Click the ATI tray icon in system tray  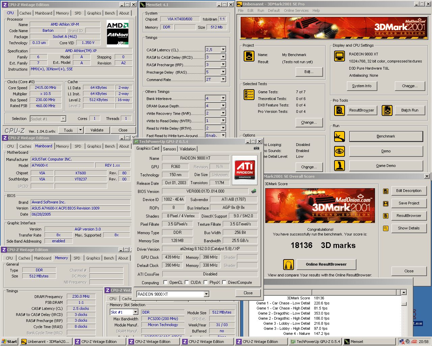(414, 342)
